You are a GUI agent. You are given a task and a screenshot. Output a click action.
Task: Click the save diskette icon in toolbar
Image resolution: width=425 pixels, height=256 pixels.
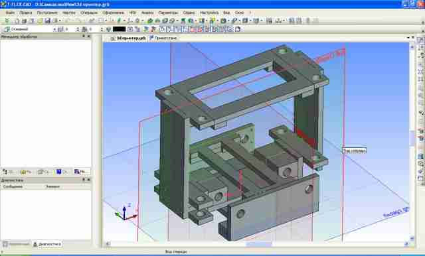(x=47, y=21)
